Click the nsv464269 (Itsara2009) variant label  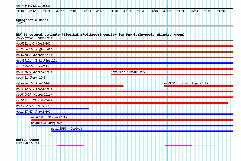coord(34,89)
